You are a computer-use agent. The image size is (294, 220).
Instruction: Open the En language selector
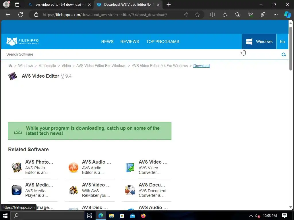(282, 42)
